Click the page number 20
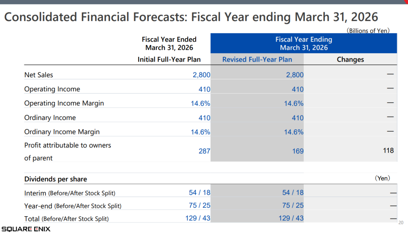 [x=401, y=223]
